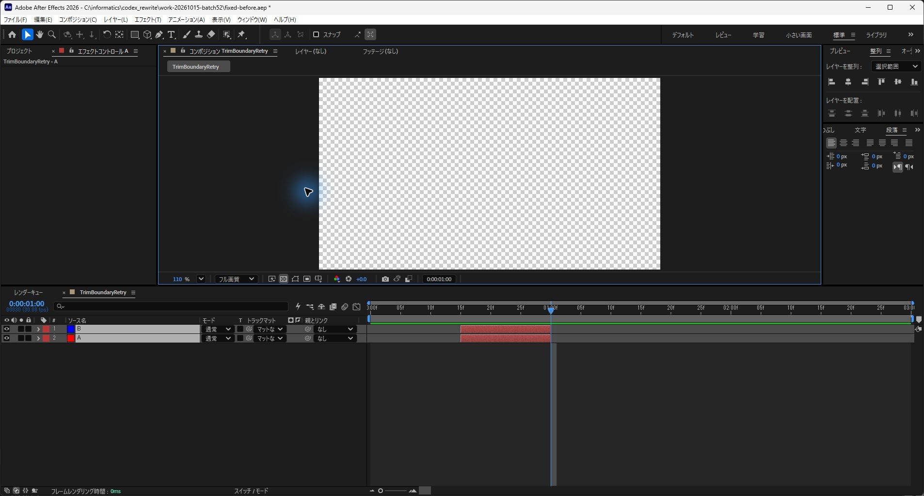Image resolution: width=924 pixels, height=496 pixels.
Task: Select the Pen tool
Action: pos(159,34)
